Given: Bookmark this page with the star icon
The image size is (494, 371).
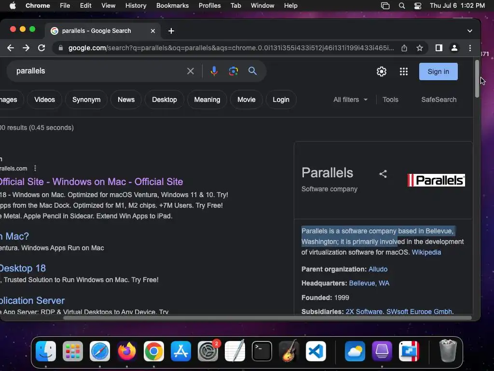Looking at the screenshot, I should [420, 48].
